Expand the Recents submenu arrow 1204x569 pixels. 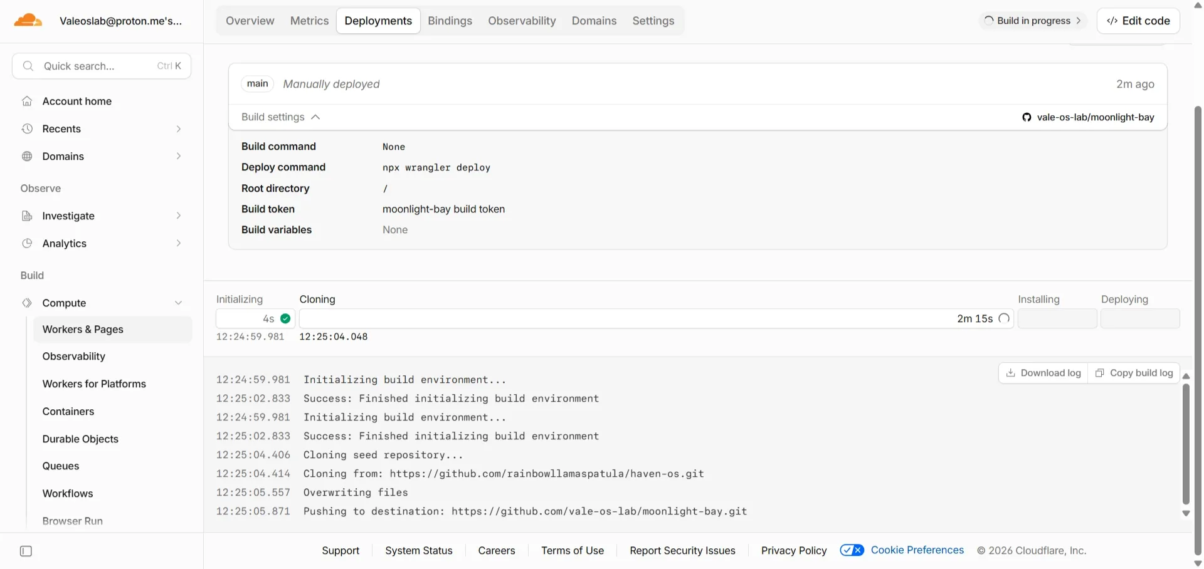(179, 128)
